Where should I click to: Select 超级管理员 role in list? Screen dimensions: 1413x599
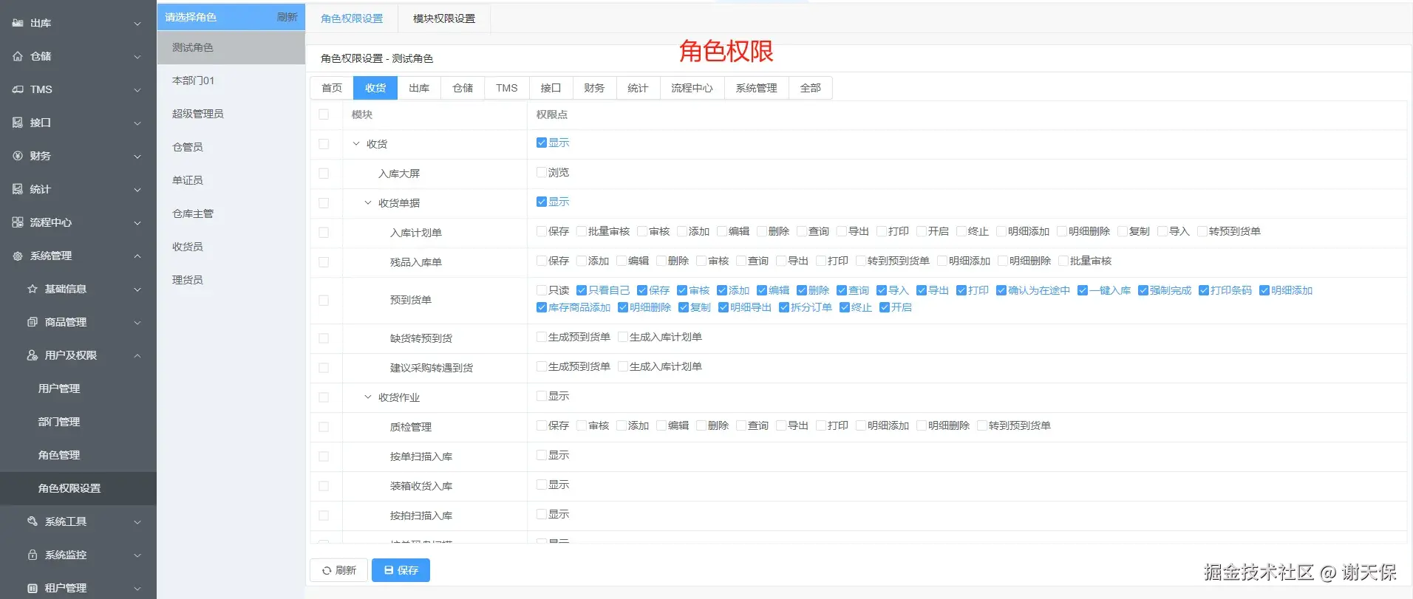[x=231, y=114]
